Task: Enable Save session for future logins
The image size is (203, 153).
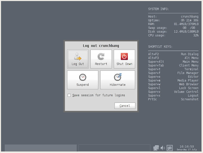Action: pos(69,95)
